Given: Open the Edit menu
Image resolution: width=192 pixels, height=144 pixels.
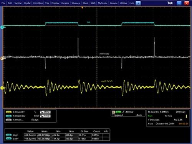Looking at the screenshot, I should tap(10, 3).
